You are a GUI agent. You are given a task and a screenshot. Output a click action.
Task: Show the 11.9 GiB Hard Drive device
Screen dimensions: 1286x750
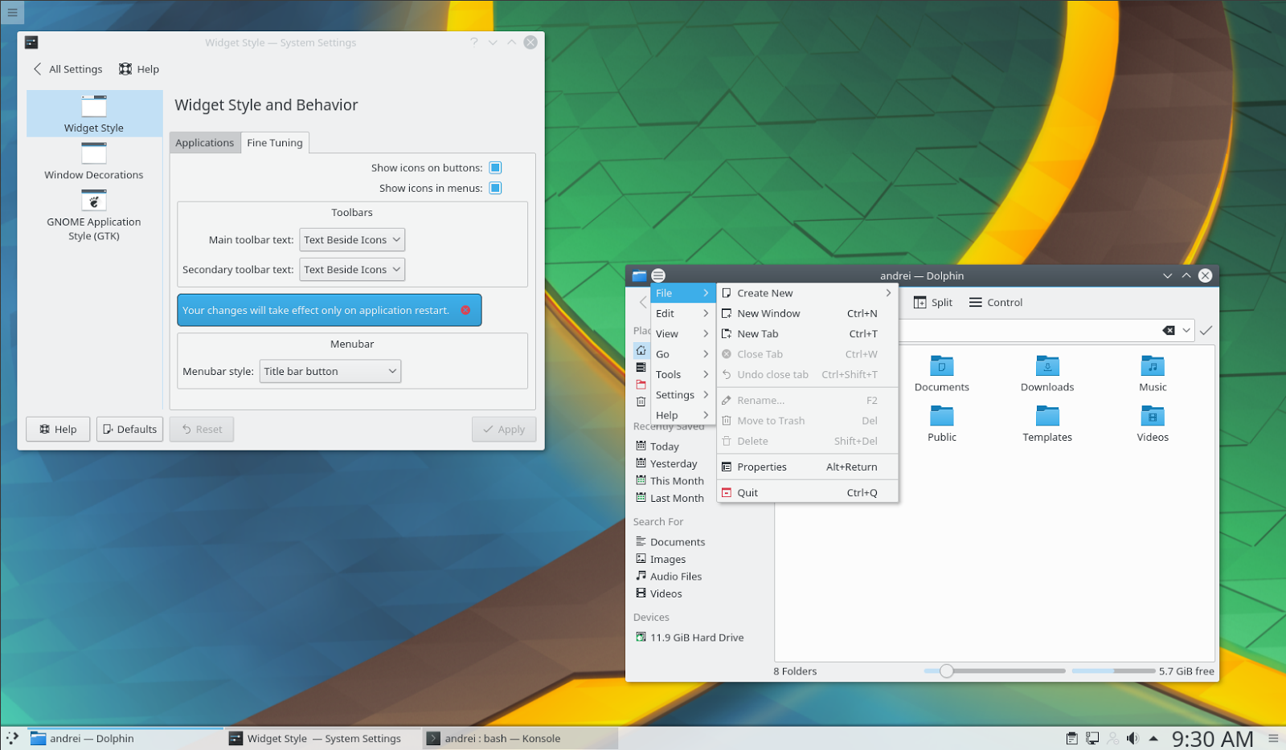pyautogui.click(x=690, y=638)
